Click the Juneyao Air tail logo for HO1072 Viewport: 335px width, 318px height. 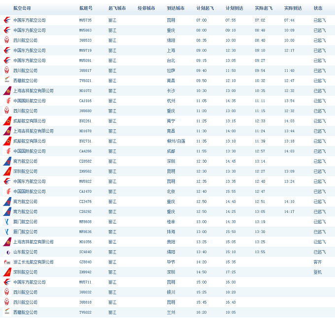pyautogui.click(x=7, y=91)
